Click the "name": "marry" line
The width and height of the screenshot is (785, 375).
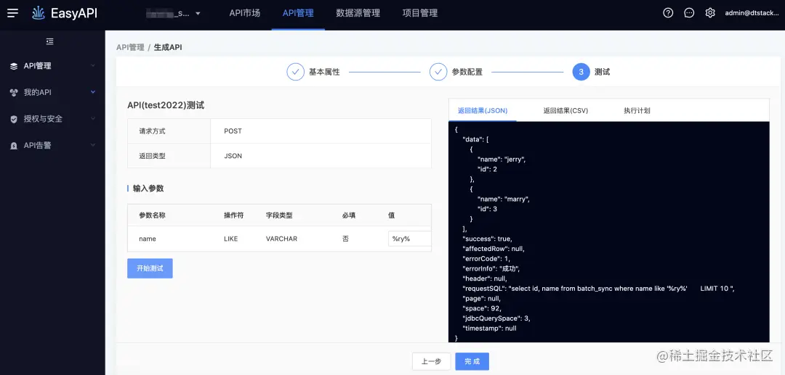tap(503, 199)
